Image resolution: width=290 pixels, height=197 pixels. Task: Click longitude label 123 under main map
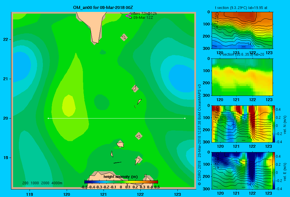click(177, 194)
